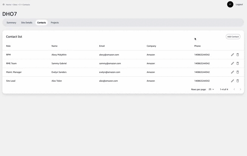
Task: Delete the Alexy Malykhin contact
Action: tap(238, 55)
